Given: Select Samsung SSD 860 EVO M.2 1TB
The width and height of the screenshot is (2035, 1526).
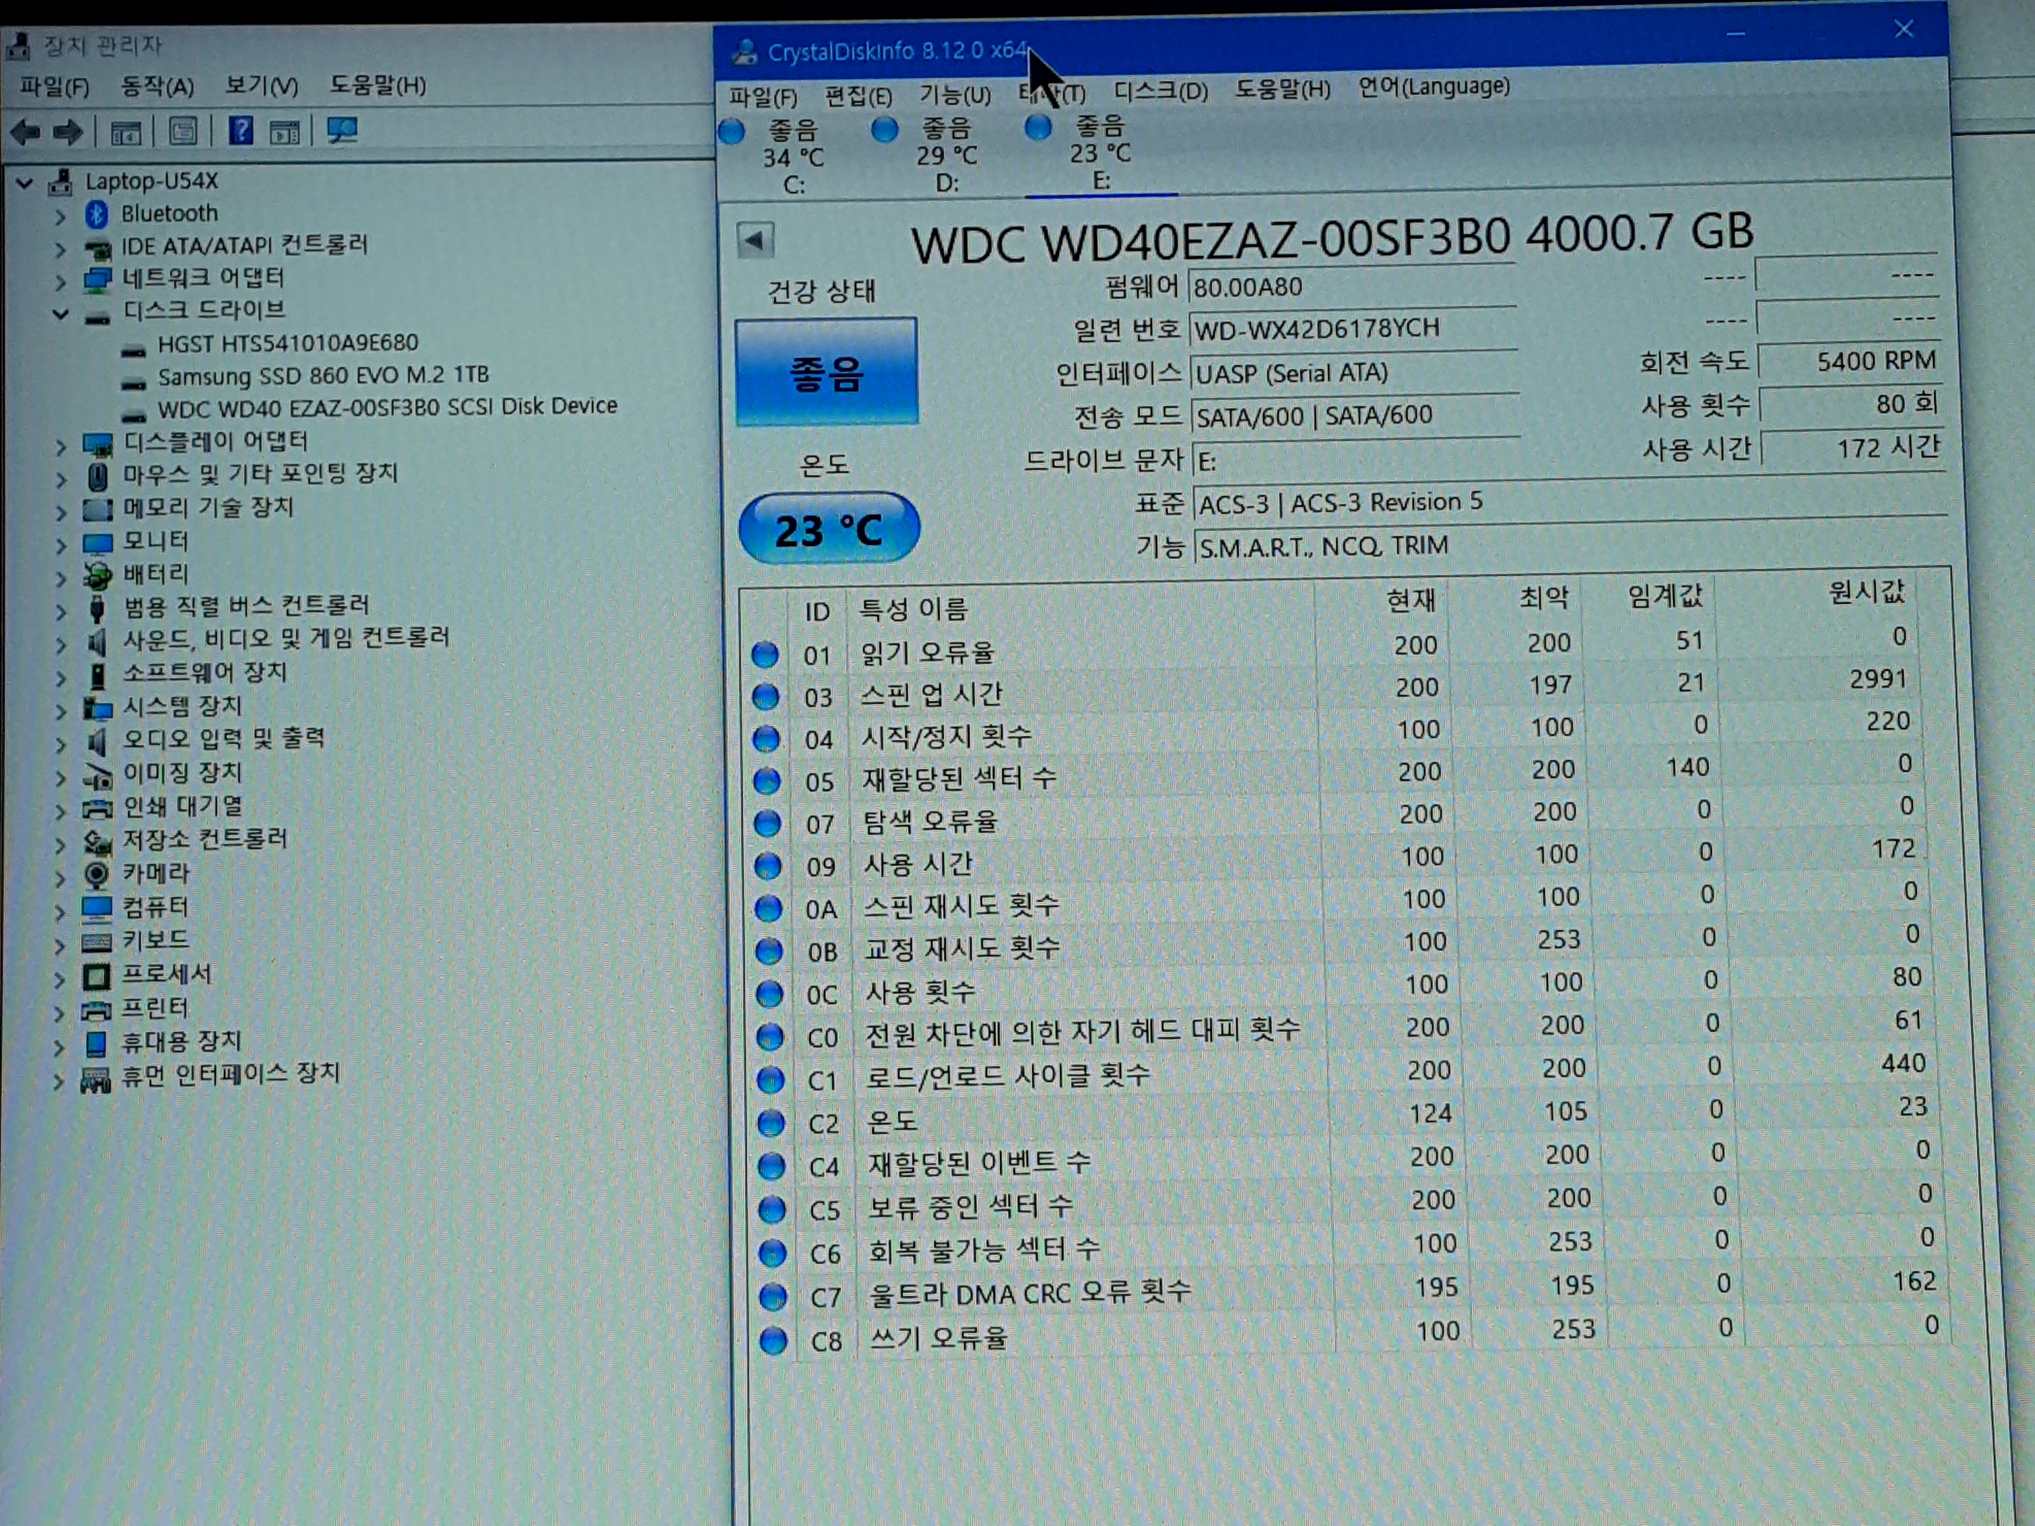Looking at the screenshot, I should pos(323,375).
